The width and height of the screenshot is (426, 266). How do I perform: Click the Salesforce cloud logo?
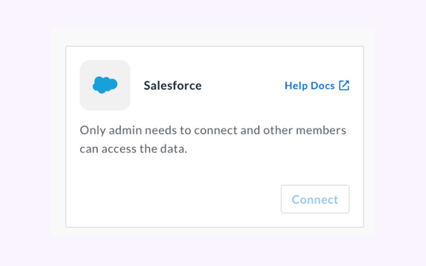point(105,85)
